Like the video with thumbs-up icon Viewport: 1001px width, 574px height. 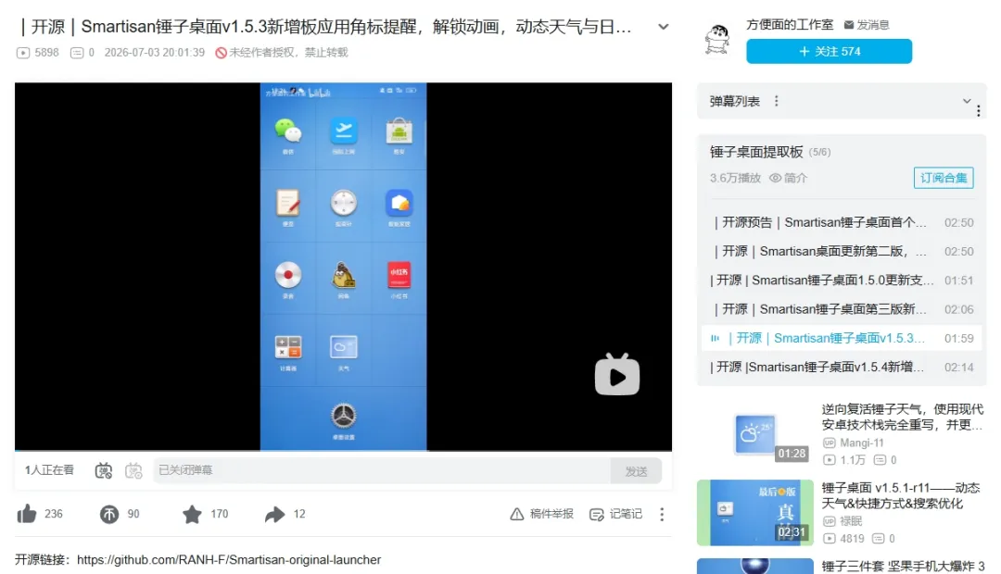27,514
